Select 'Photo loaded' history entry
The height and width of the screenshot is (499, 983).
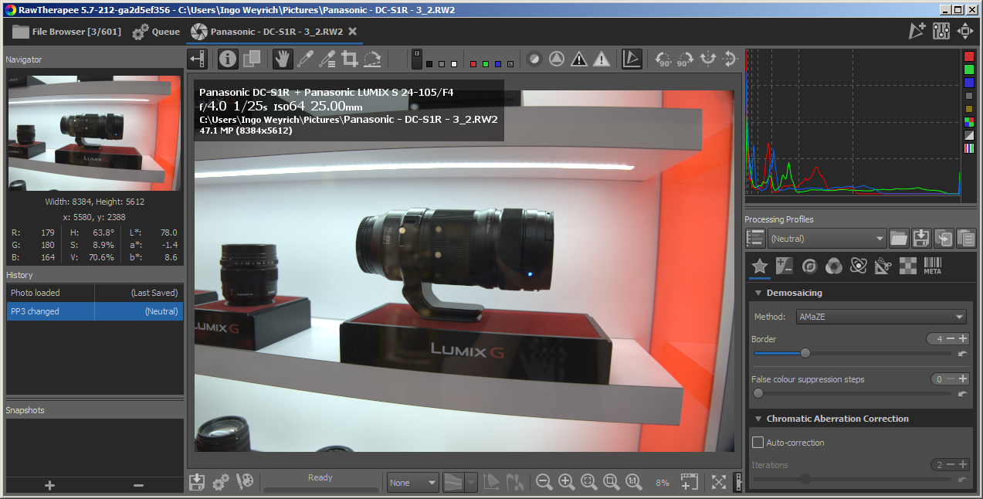(94, 293)
